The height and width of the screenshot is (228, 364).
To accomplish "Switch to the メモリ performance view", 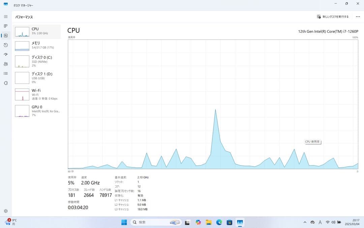I will [x=37, y=45].
